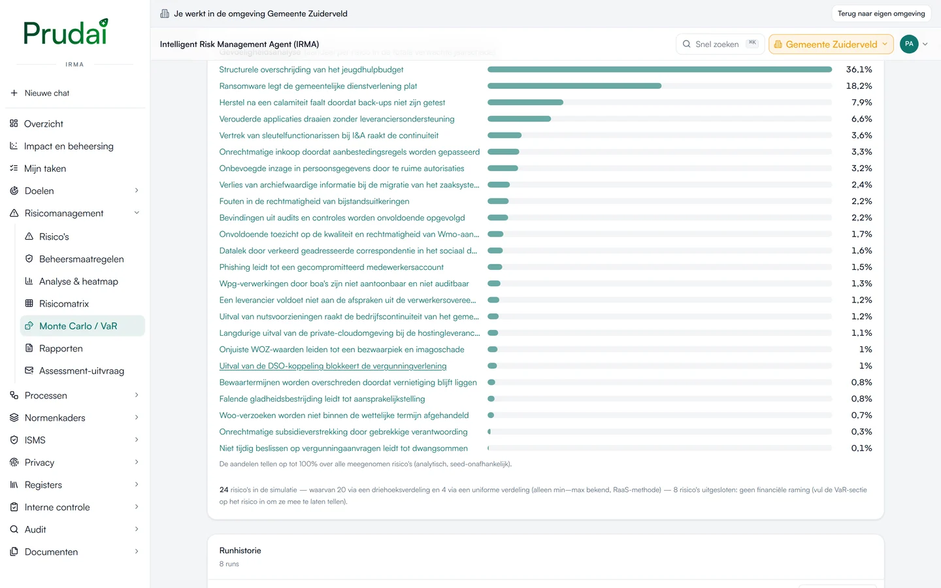Click the Assessment-uitvraag envelope icon
Image resolution: width=941 pixels, height=588 pixels.
click(29, 370)
